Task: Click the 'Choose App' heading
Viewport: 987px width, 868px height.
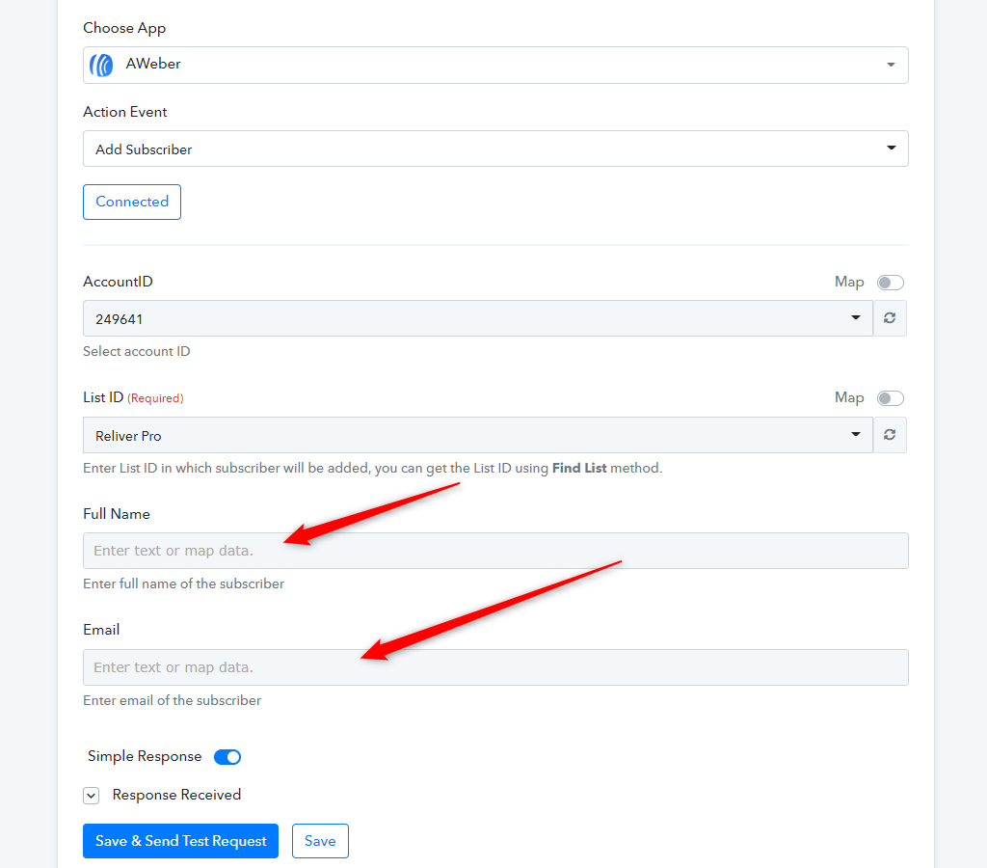Action: click(124, 28)
